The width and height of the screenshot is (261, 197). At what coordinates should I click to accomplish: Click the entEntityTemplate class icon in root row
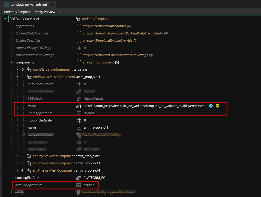click(x=79, y=19)
